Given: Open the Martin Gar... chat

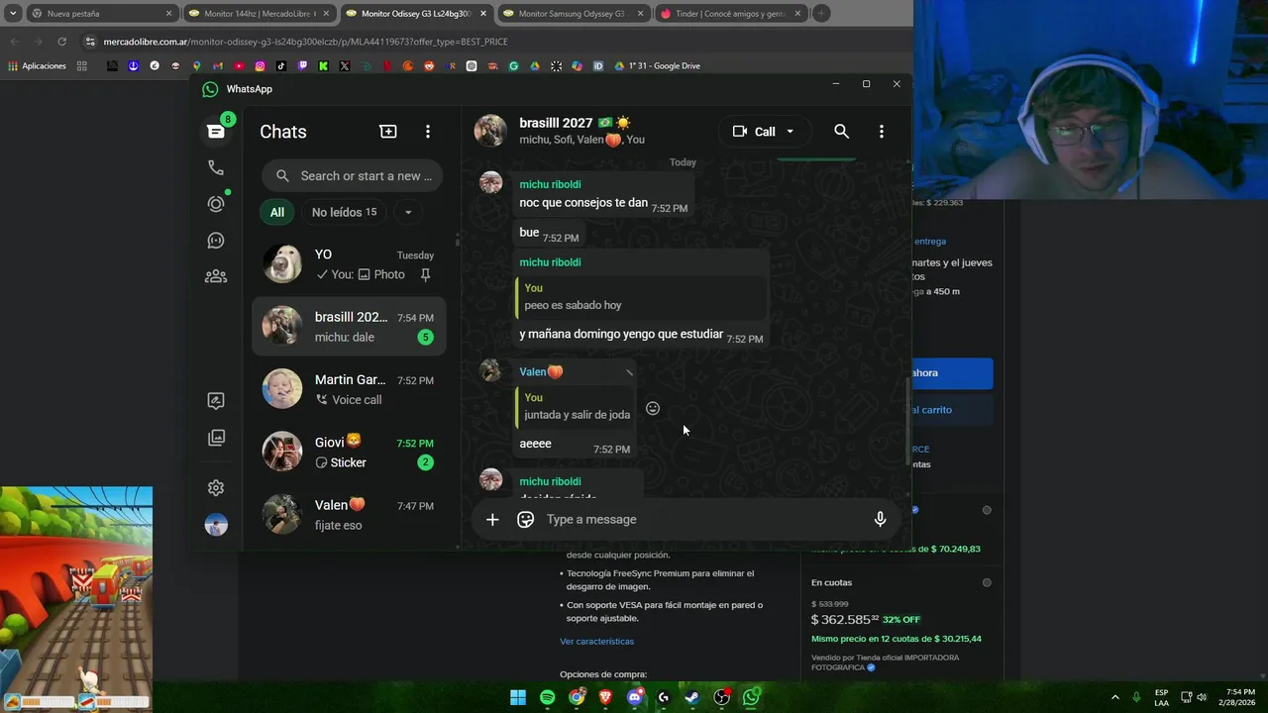Looking at the screenshot, I should pyautogui.click(x=349, y=389).
